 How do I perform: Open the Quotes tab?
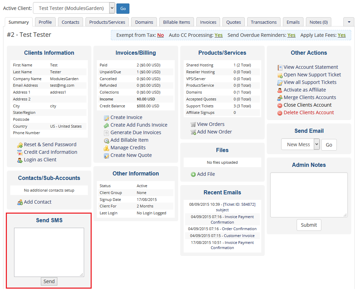coord(233,22)
